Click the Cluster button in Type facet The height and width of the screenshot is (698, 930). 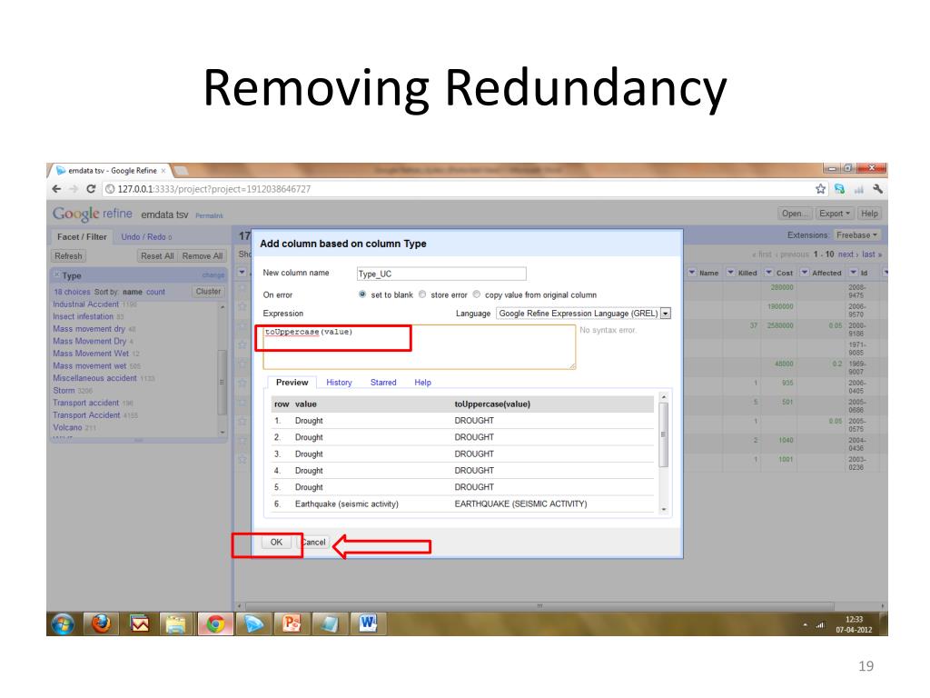point(208,292)
